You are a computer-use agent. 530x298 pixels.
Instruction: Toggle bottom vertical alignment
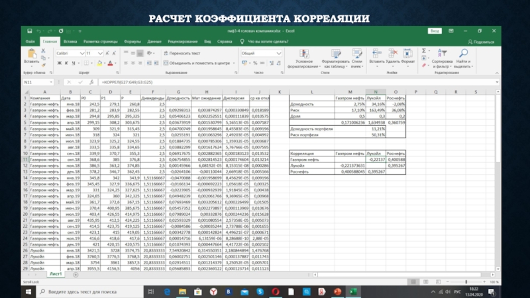140,53
